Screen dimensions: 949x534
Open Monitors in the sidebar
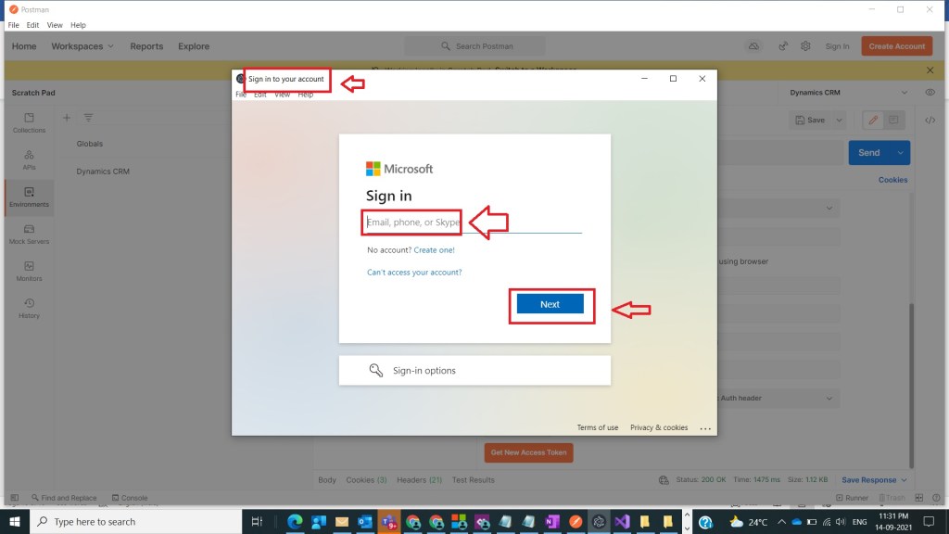[x=29, y=271]
